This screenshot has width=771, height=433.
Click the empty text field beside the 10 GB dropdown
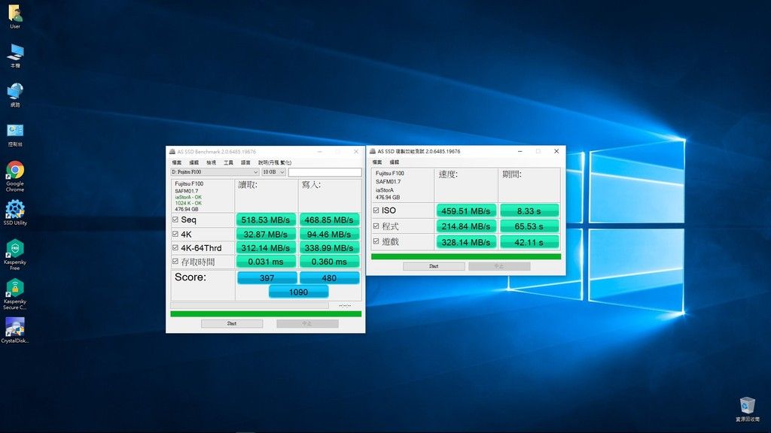pyautogui.click(x=325, y=172)
